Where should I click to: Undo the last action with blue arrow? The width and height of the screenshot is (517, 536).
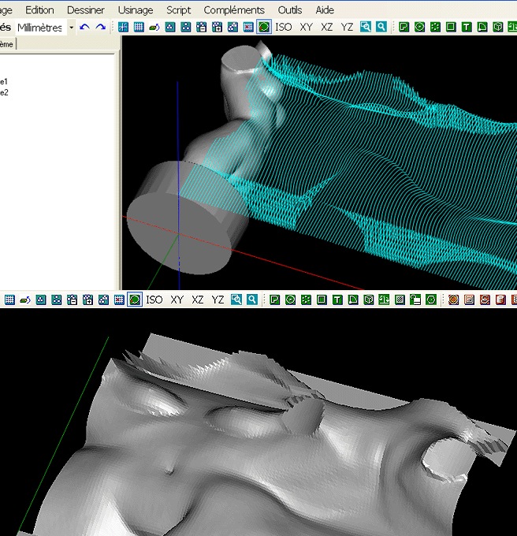(x=84, y=27)
